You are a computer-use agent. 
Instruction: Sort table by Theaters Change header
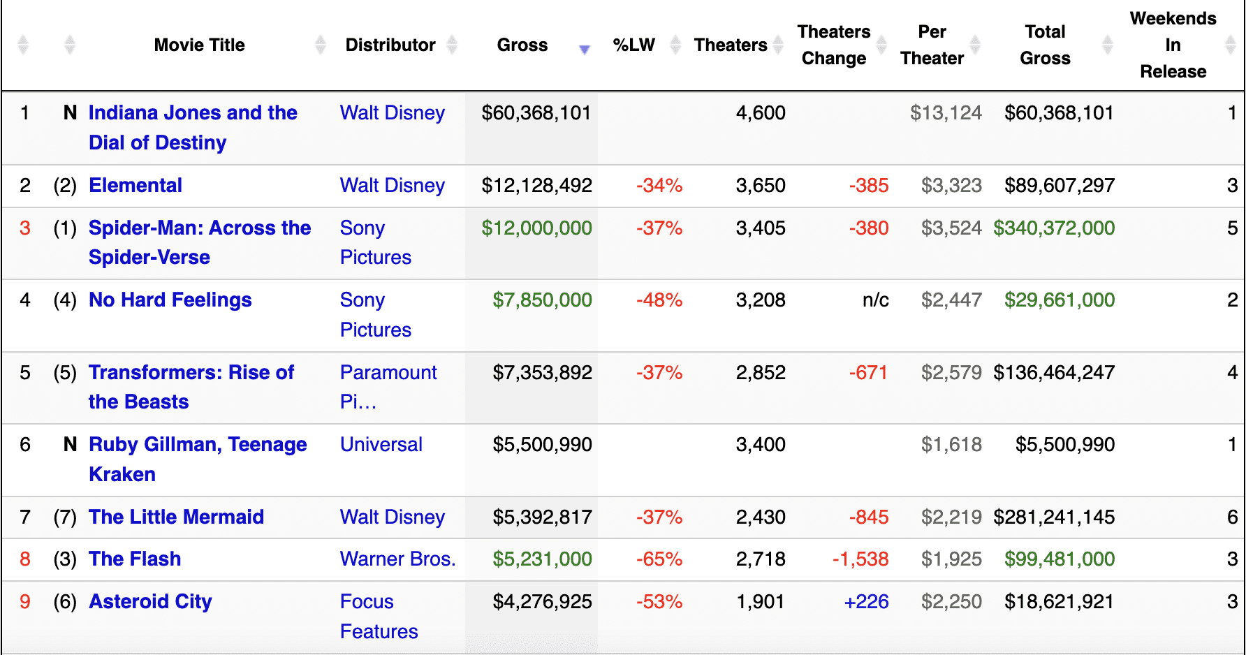click(x=834, y=45)
